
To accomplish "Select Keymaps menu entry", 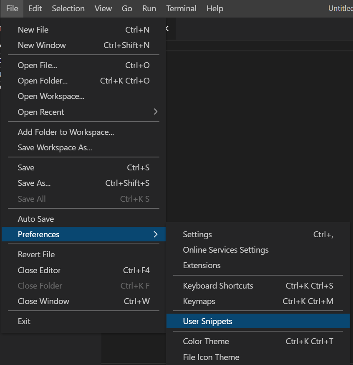I will [x=199, y=301].
